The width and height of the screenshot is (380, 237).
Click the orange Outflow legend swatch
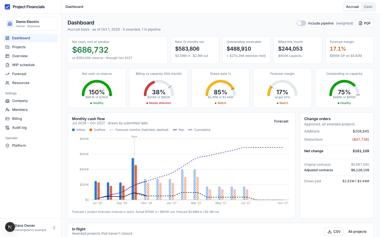coord(91,130)
